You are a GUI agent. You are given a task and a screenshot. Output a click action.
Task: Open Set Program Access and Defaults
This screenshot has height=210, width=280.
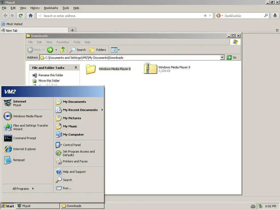[x=79, y=153]
